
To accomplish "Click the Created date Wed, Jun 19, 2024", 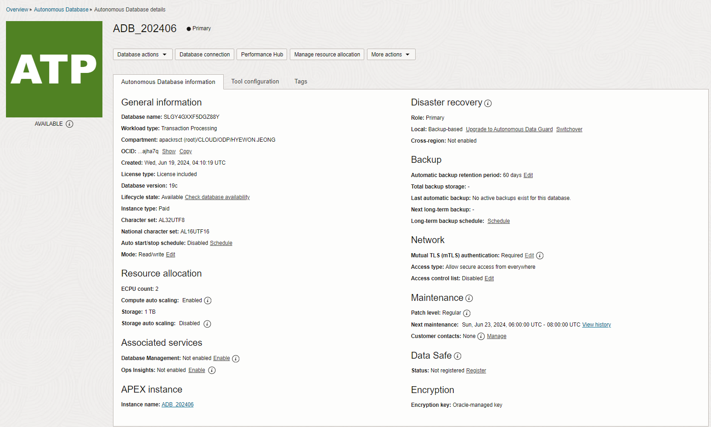I will [x=185, y=163].
